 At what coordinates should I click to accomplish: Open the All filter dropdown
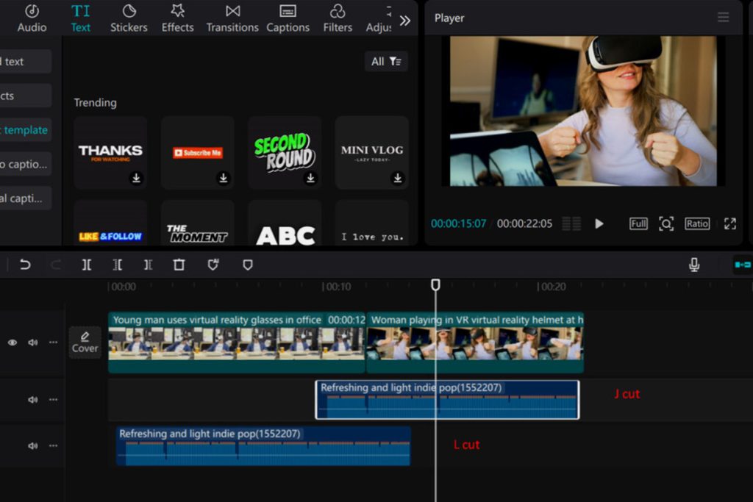(386, 62)
